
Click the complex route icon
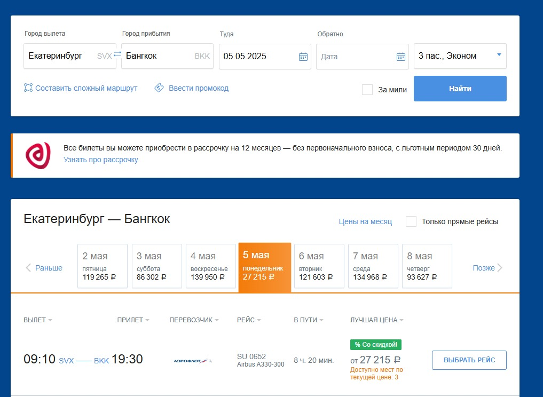click(28, 88)
